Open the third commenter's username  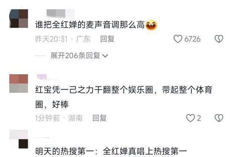[42, 138]
